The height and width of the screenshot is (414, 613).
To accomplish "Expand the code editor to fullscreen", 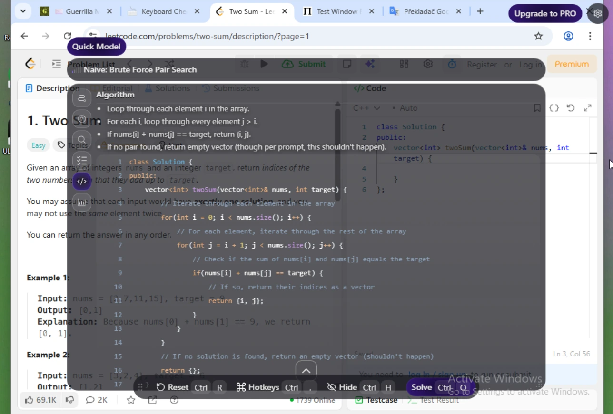I will (x=588, y=108).
